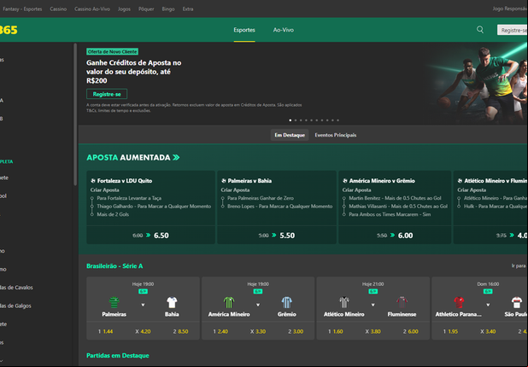Click soccer ball icon beside América Mineiro v Grêmio
The width and height of the screenshot is (528, 367).
(345, 181)
